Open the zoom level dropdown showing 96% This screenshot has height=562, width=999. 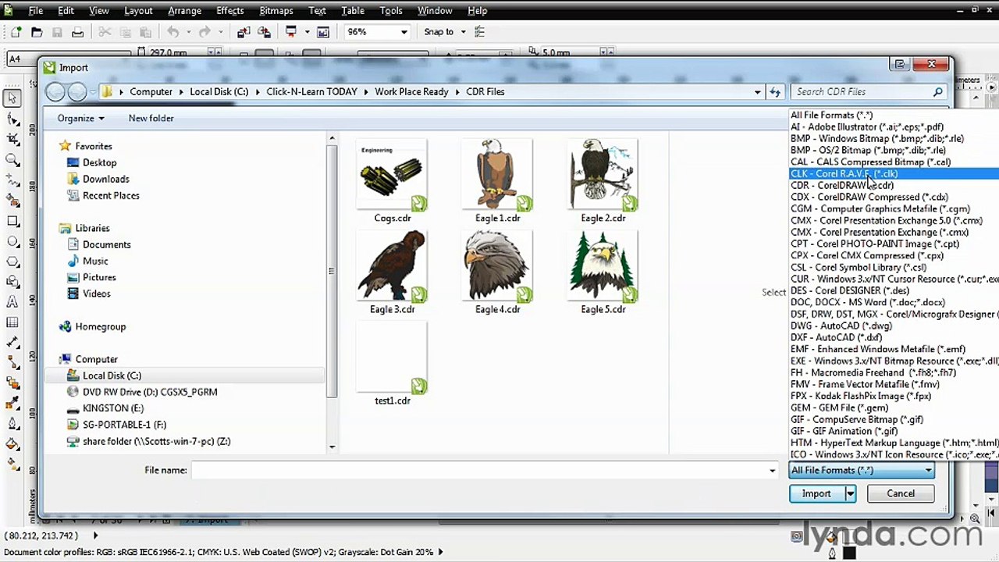click(x=404, y=32)
